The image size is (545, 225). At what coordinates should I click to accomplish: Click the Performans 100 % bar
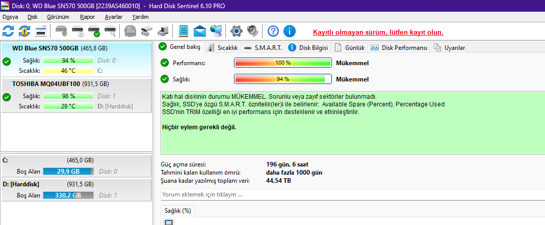[x=283, y=63]
